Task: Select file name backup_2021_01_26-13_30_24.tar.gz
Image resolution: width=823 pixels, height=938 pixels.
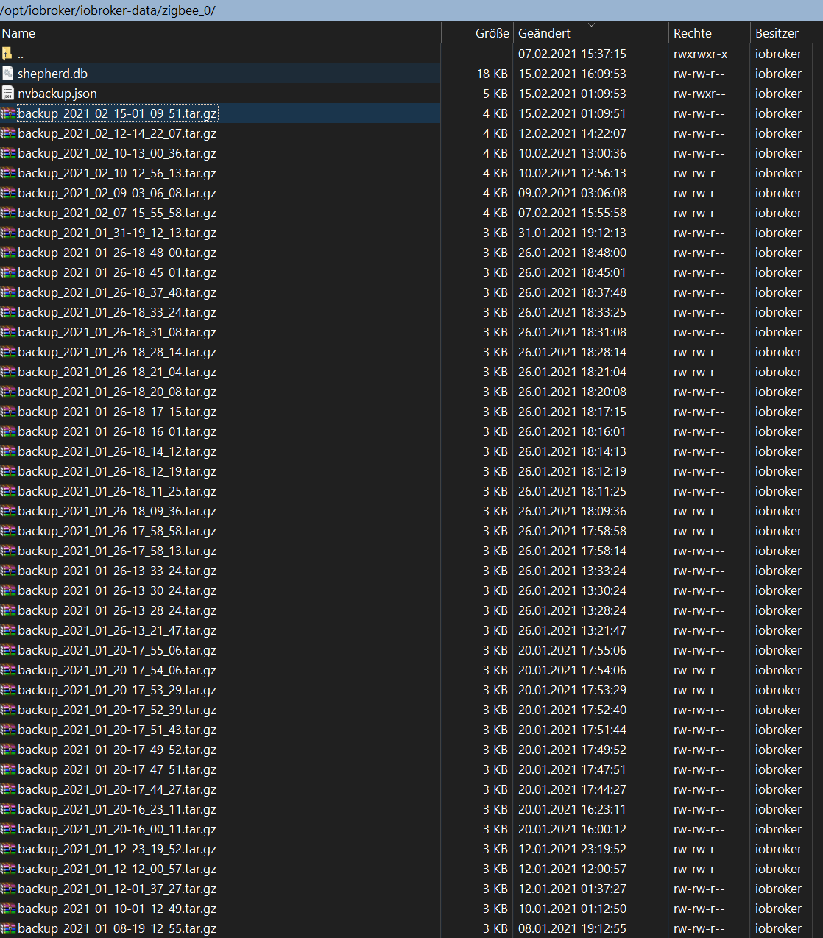Action: (x=117, y=590)
